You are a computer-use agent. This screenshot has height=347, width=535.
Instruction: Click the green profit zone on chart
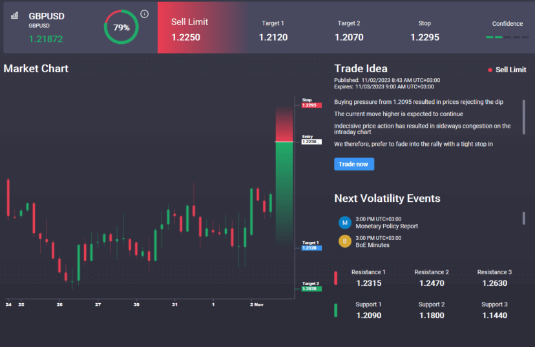tap(284, 193)
